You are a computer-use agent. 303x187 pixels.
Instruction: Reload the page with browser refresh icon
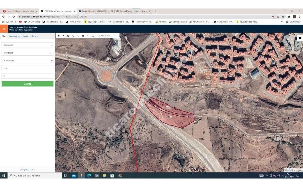14,17
